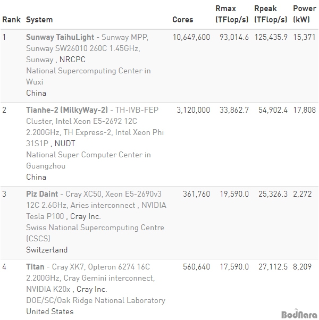This screenshot has width=319, height=320.
Task: Click the 25,326.3 Rpeak value for Piz Daint
Action: [273, 194]
